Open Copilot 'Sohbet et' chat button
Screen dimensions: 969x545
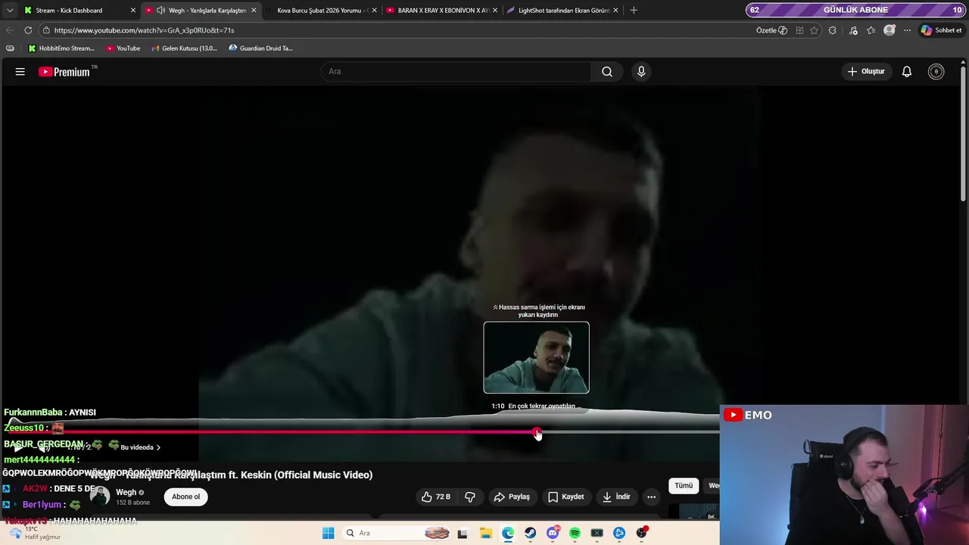point(941,30)
